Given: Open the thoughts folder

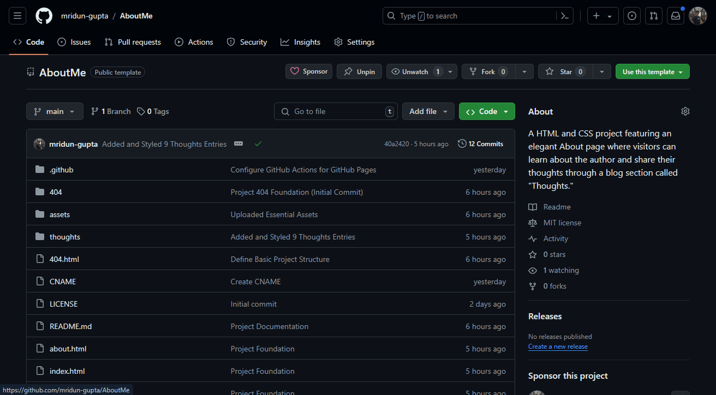Looking at the screenshot, I should (65, 237).
